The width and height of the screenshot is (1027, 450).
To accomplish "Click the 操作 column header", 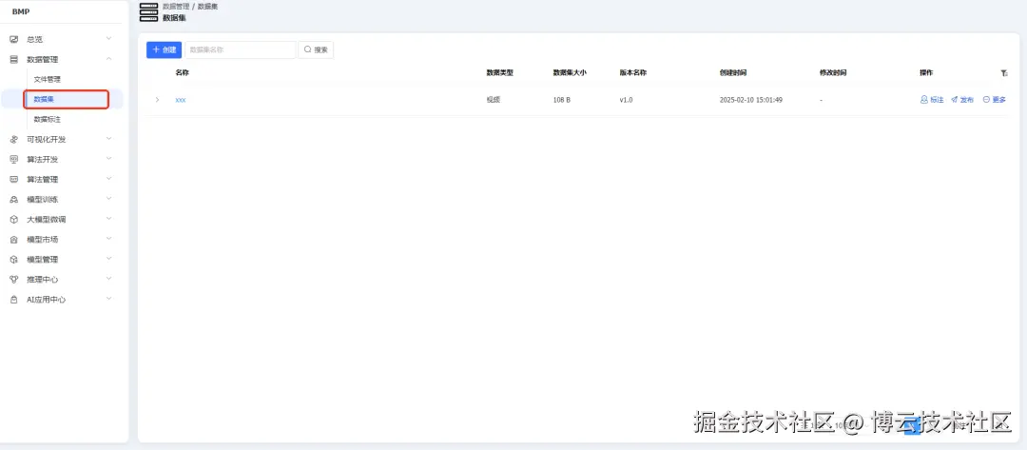I will click(927, 72).
